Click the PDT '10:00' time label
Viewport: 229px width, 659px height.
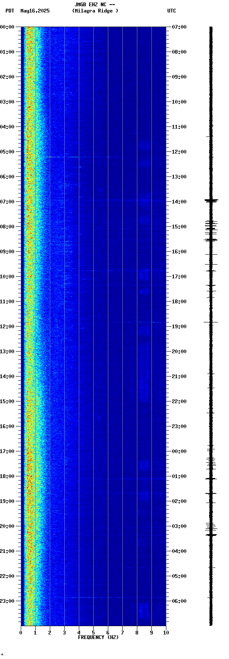coord(7,277)
